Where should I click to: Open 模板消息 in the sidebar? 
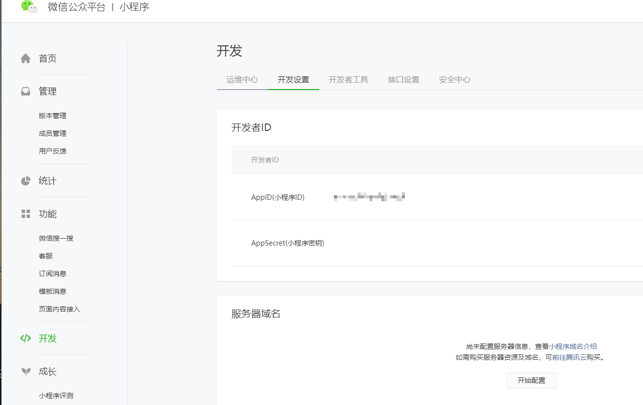[x=53, y=291]
